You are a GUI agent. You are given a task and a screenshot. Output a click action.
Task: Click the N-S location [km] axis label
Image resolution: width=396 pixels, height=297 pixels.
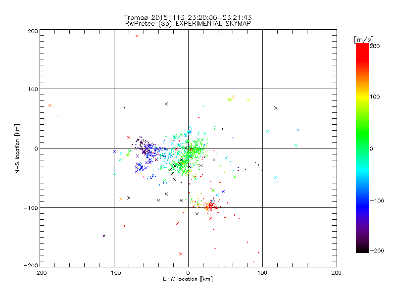[17, 148]
